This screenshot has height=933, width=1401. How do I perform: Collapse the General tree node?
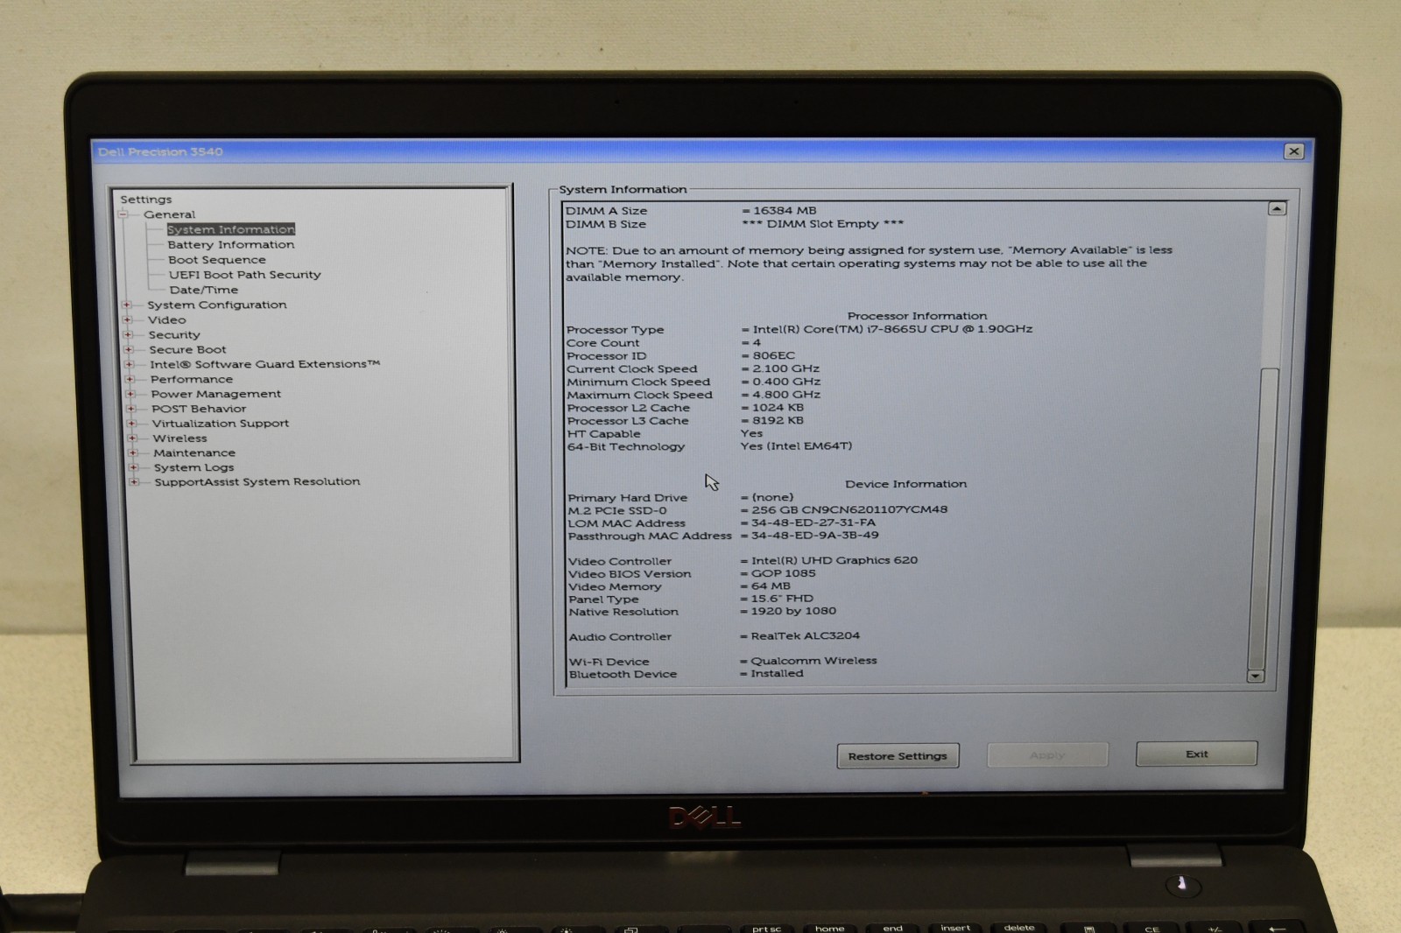click(x=123, y=214)
